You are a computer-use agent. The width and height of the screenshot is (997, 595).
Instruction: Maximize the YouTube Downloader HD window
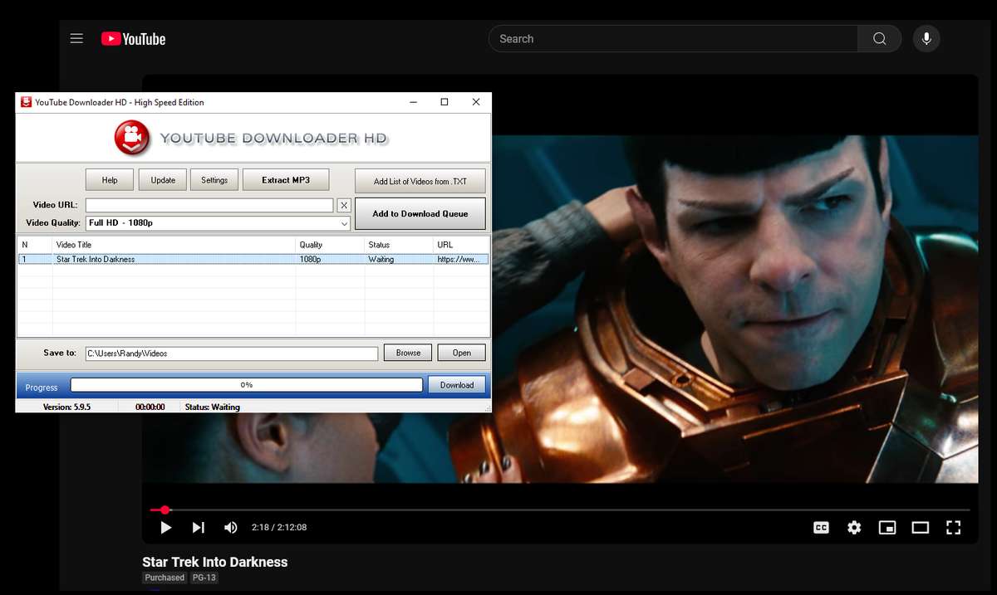tap(444, 102)
